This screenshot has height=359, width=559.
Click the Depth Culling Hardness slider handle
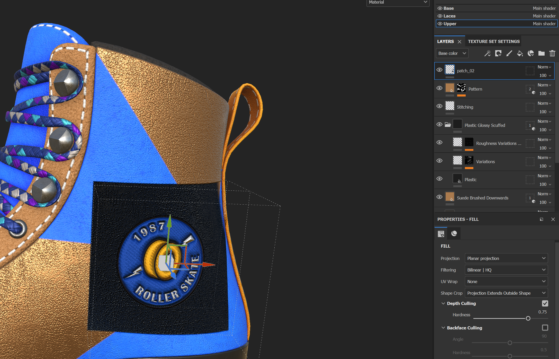pos(528,318)
